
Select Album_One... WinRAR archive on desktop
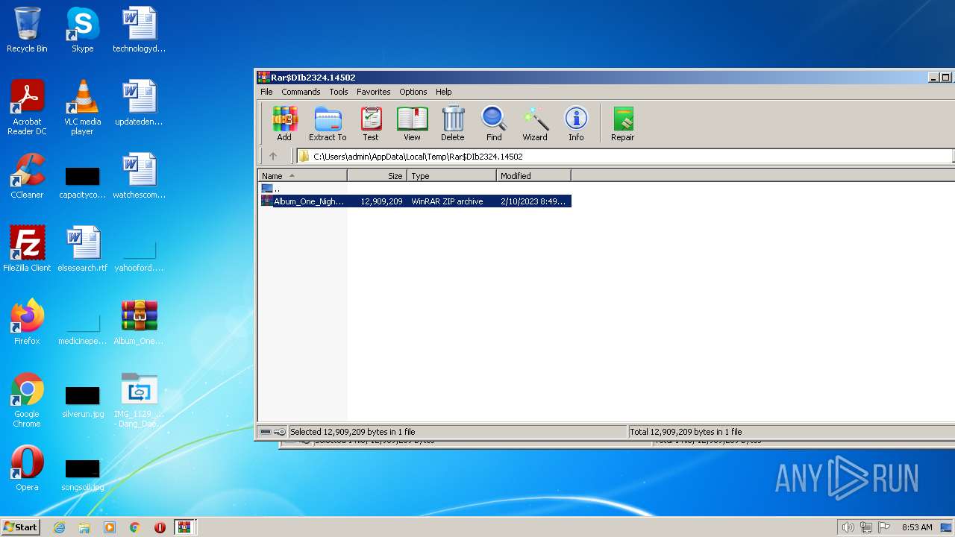click(x=139, y=322)
